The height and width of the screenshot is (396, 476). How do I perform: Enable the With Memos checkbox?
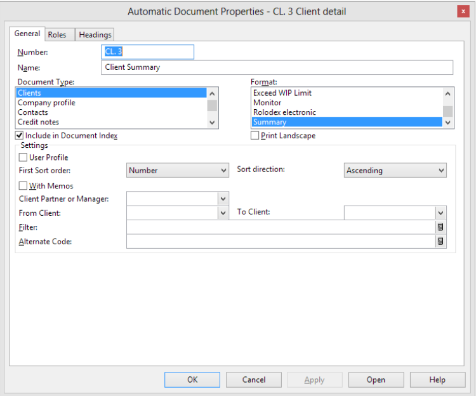(x=23, y=186)
